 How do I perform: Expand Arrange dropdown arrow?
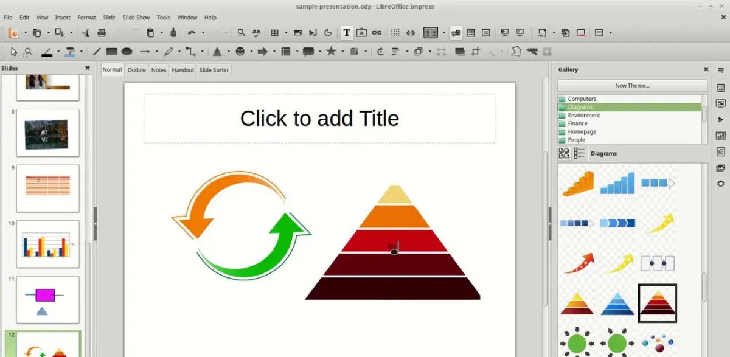pos(429,52)
